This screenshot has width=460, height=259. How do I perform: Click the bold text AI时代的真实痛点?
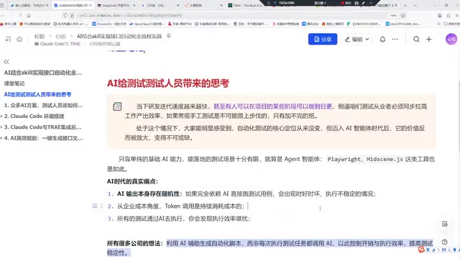click(132, 181)
